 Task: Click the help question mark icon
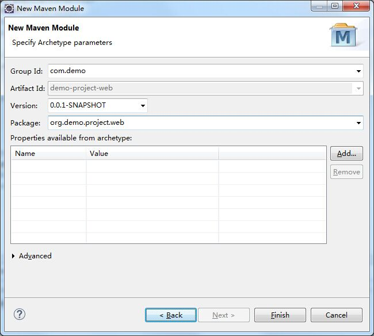[20, 314]
